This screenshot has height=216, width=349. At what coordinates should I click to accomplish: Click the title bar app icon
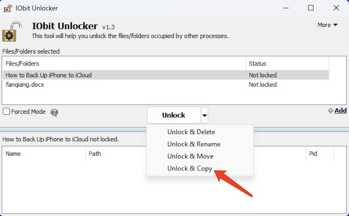click(8, 8)
